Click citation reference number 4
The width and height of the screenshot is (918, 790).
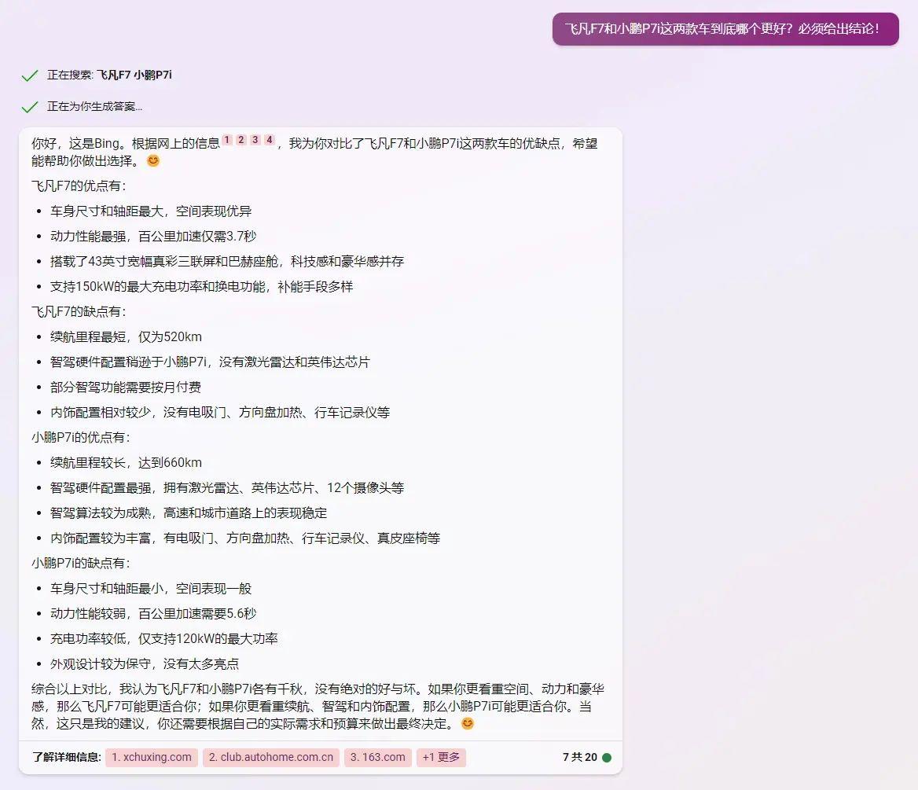point(270,140)
